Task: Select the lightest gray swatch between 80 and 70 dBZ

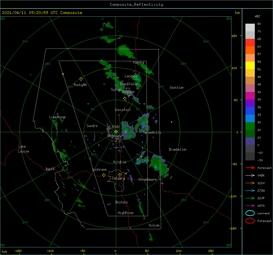Action: coord(250,27)
